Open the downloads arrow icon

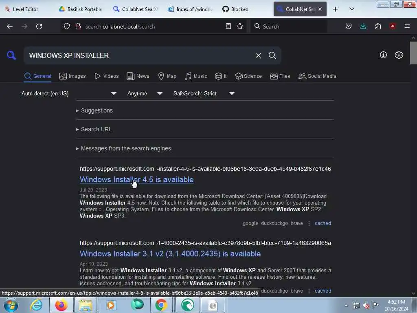click(x=363, y=26)
